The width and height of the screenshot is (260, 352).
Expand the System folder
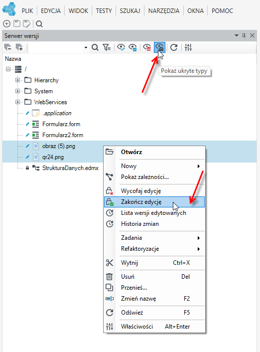pos(17,91)
